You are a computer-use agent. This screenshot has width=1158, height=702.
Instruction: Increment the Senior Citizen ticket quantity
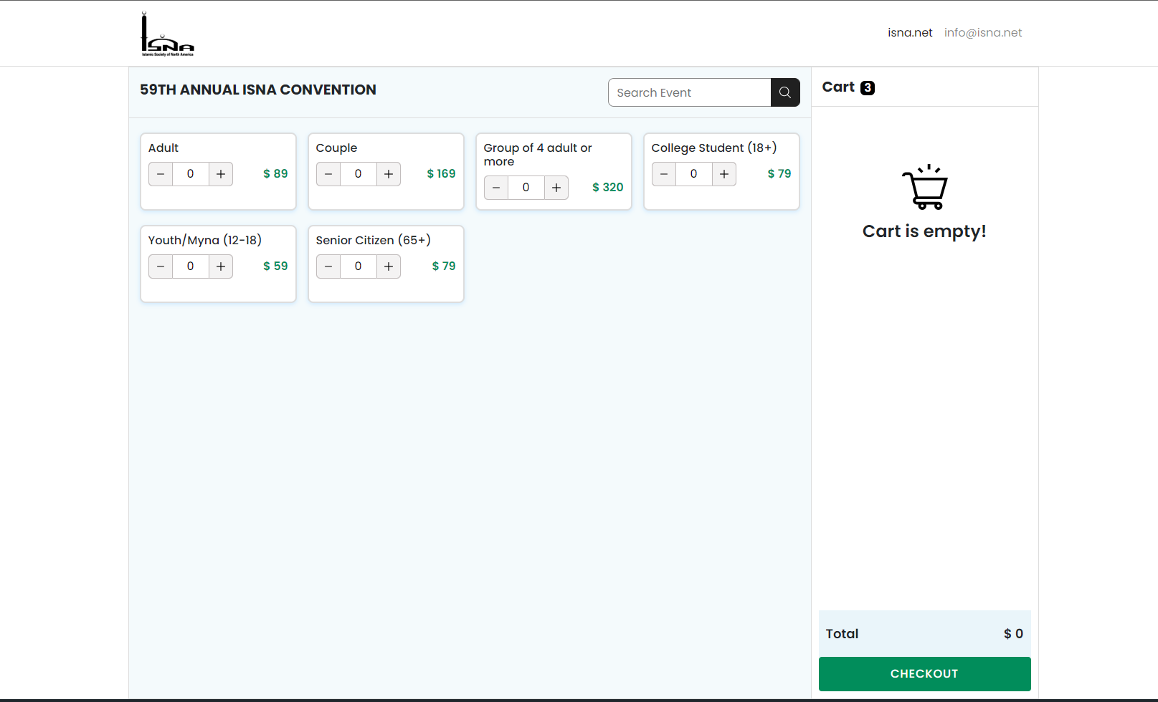[x=388, y=266]
